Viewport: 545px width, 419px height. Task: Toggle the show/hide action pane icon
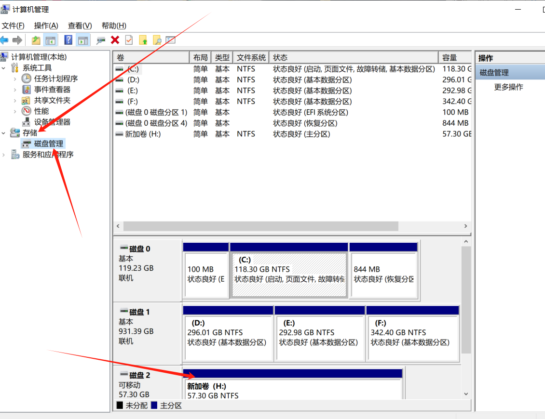(83, 40)
